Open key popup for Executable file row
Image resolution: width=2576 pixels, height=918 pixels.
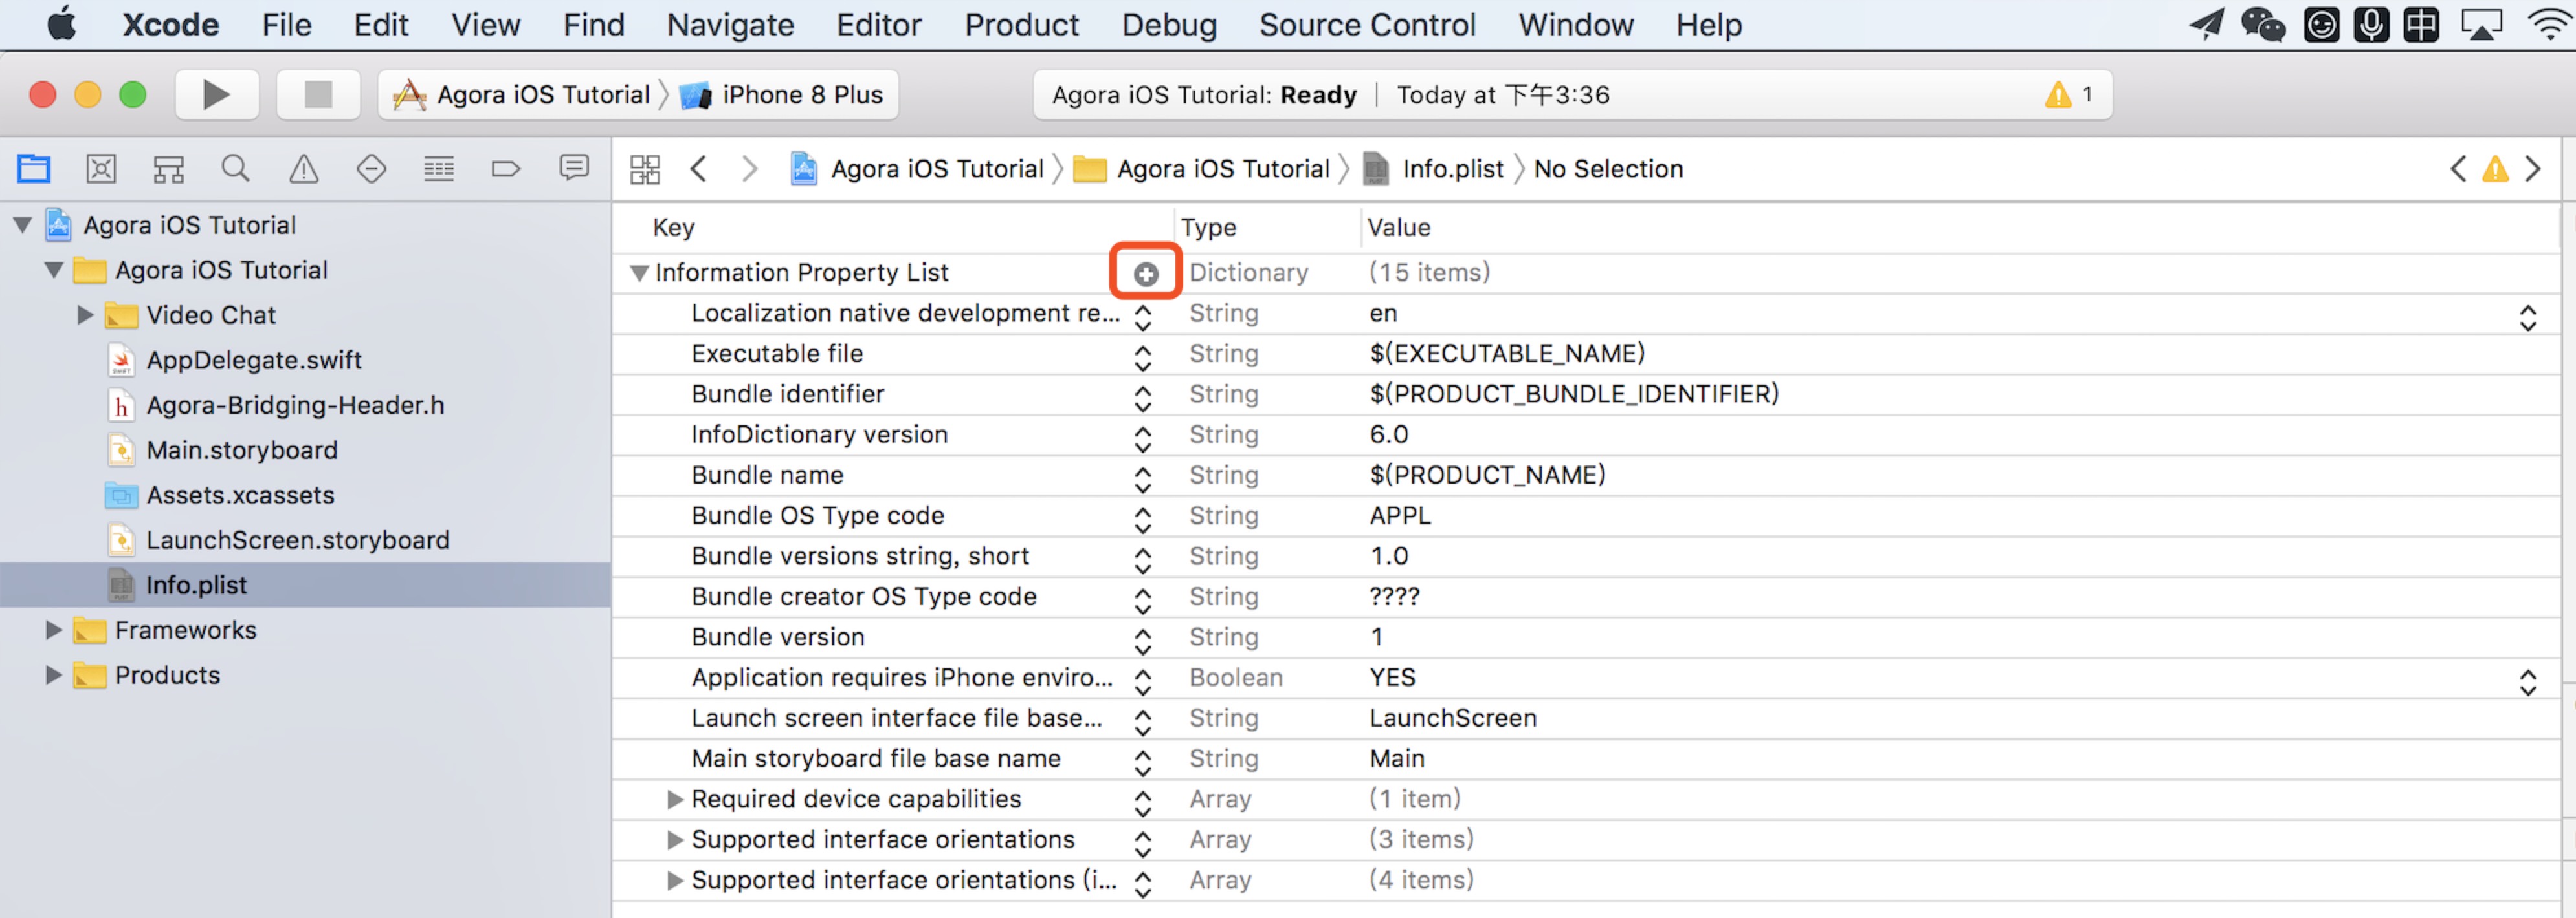point(1143,358)
